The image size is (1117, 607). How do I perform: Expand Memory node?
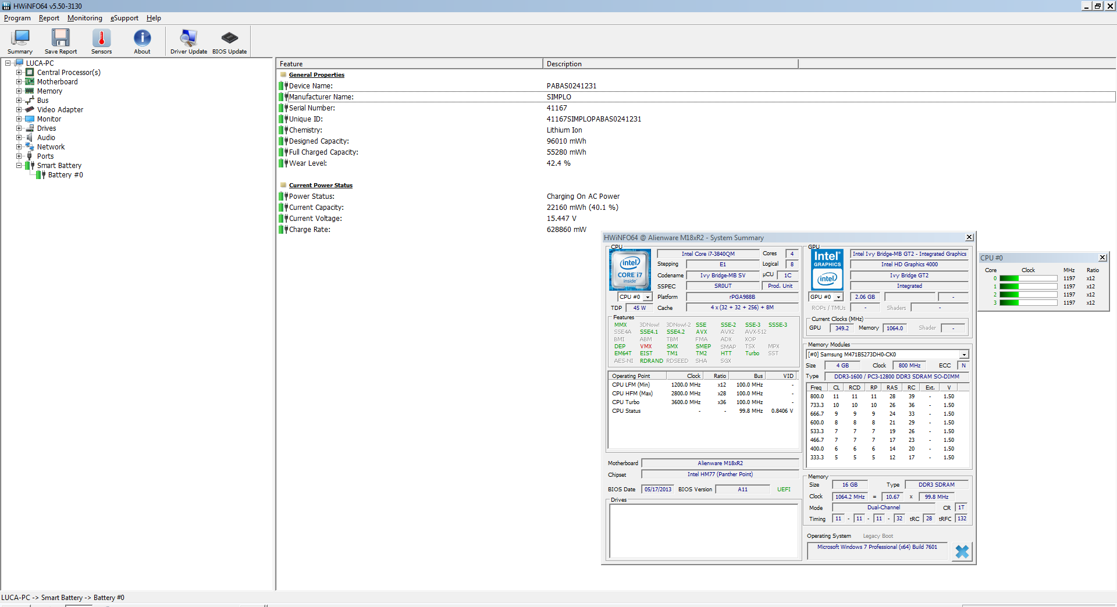[x=19, y=91]
